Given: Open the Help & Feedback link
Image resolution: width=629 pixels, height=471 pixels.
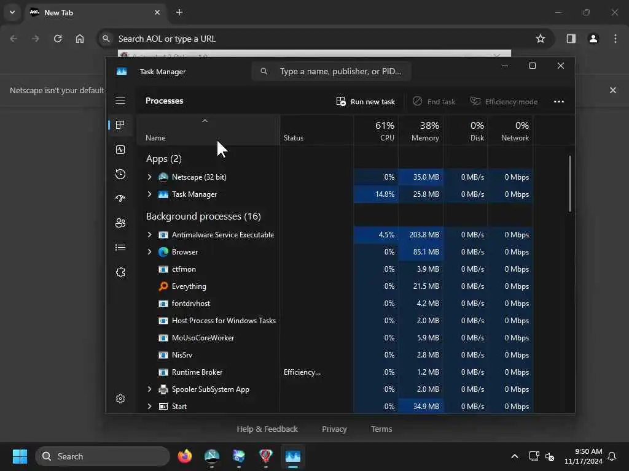Looking at the screenshot, I should 267,429.
